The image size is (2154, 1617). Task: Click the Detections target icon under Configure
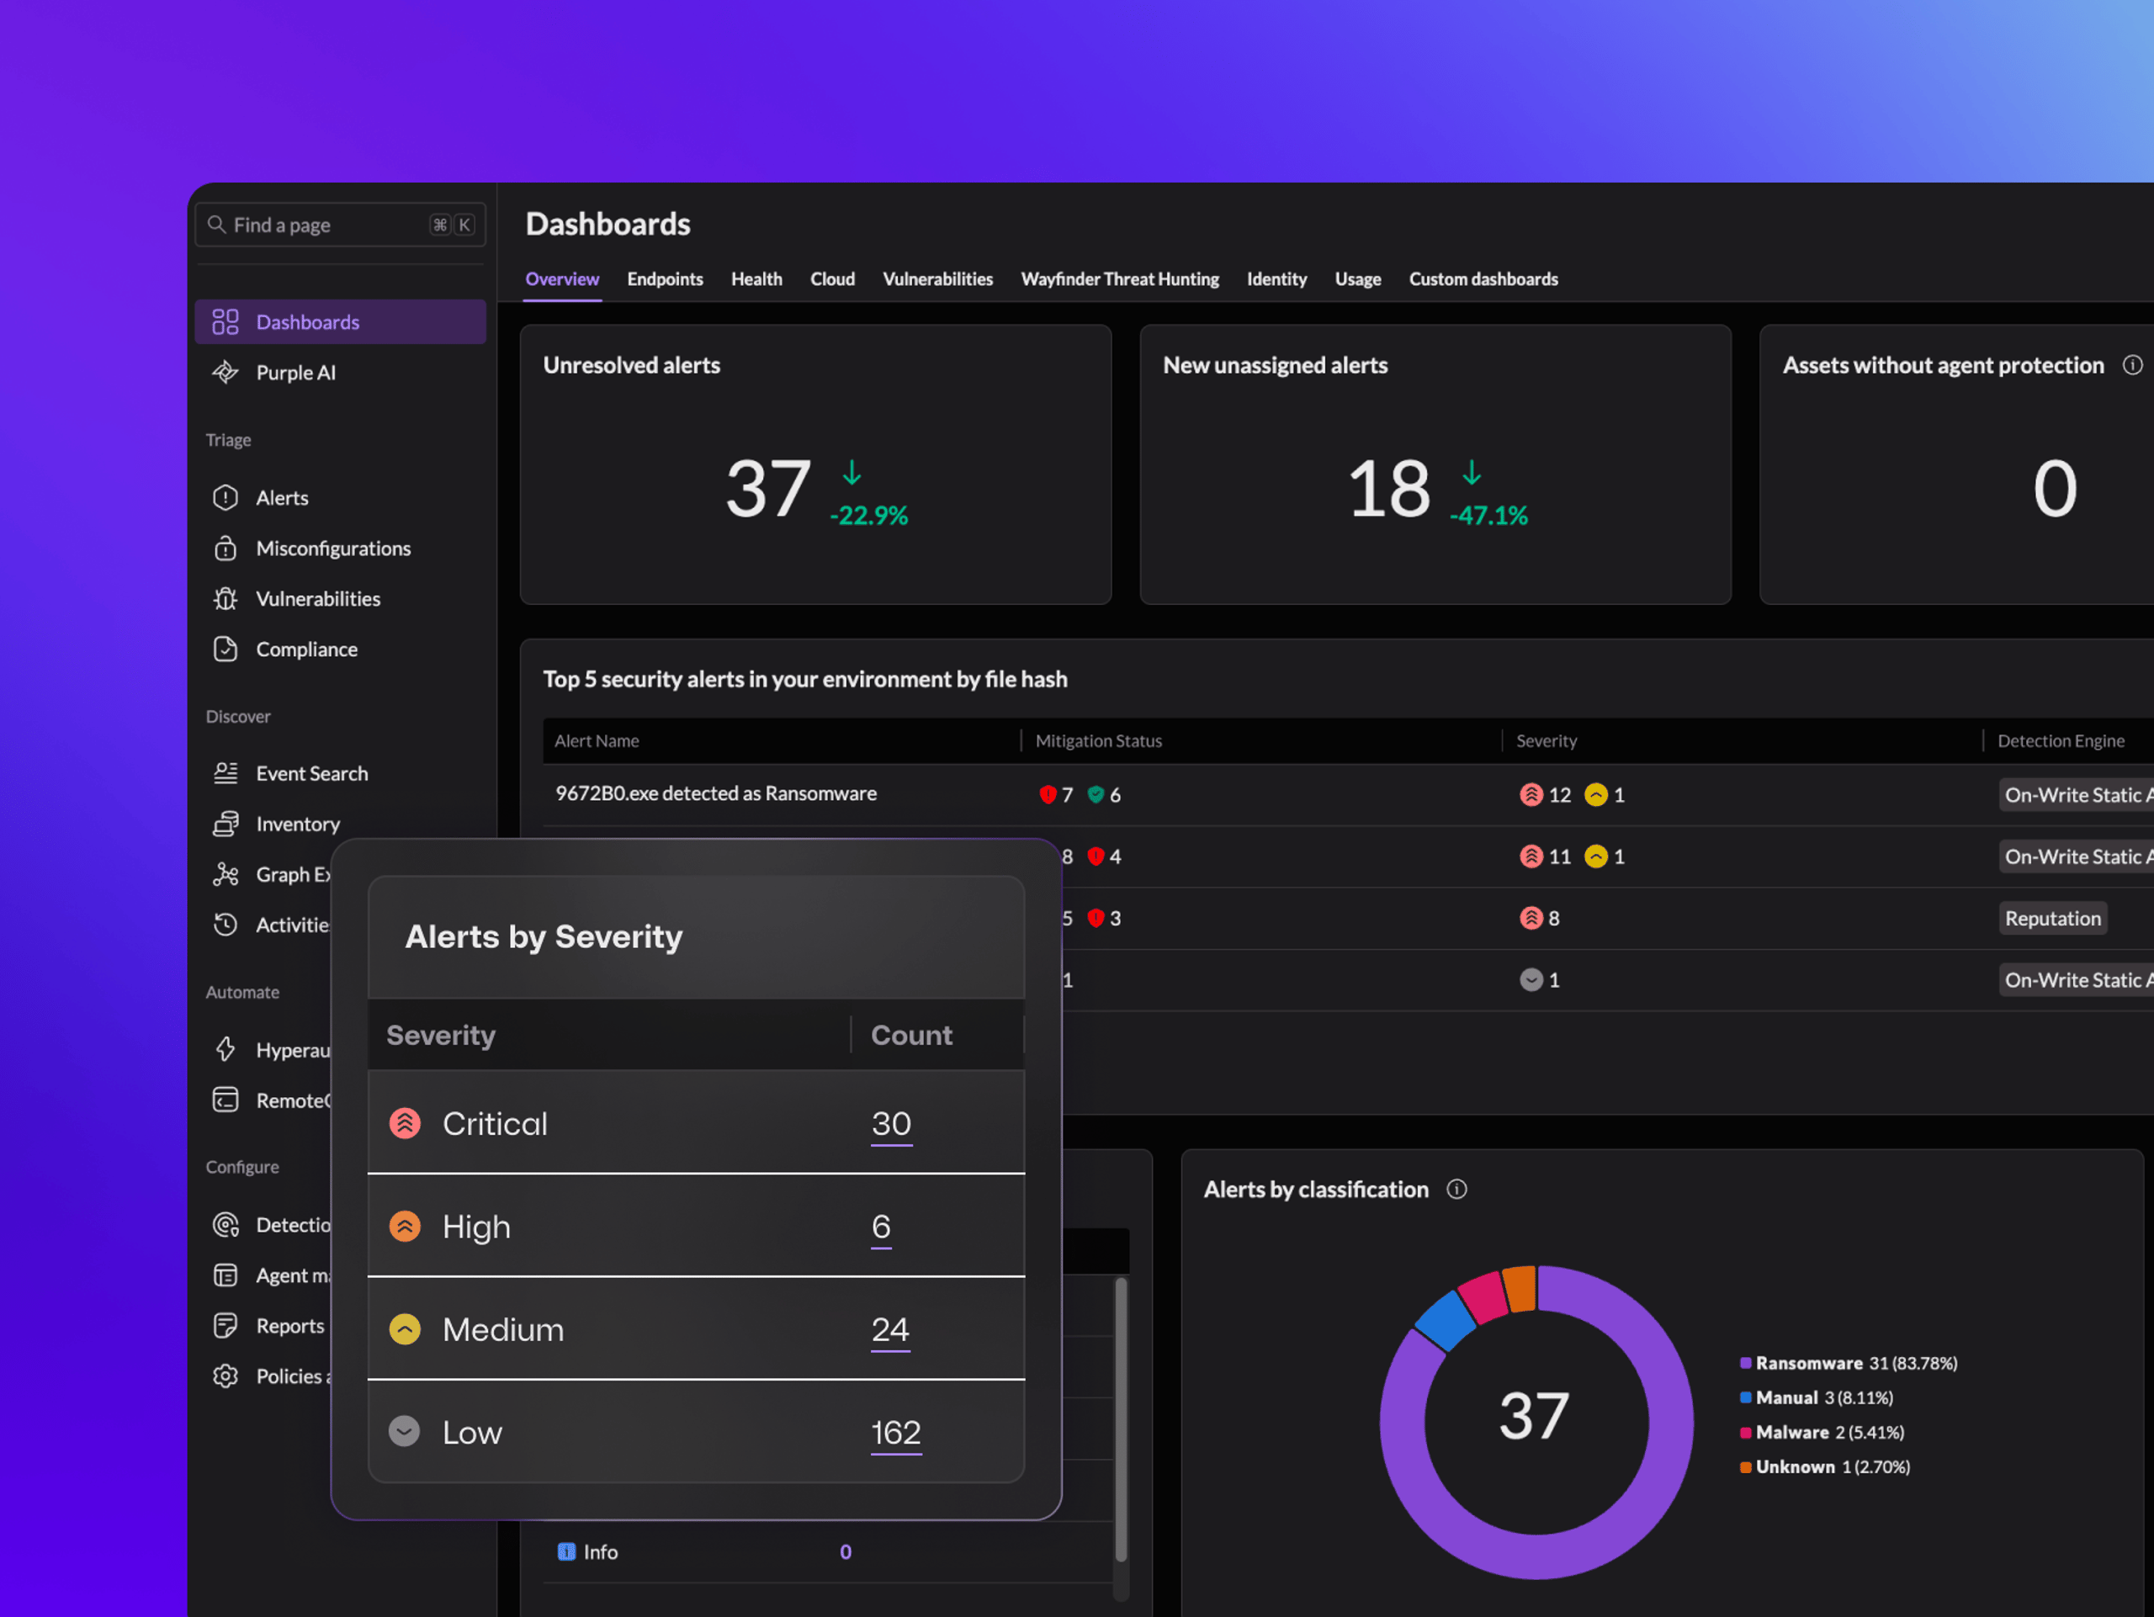click(x=225, y=1226)
